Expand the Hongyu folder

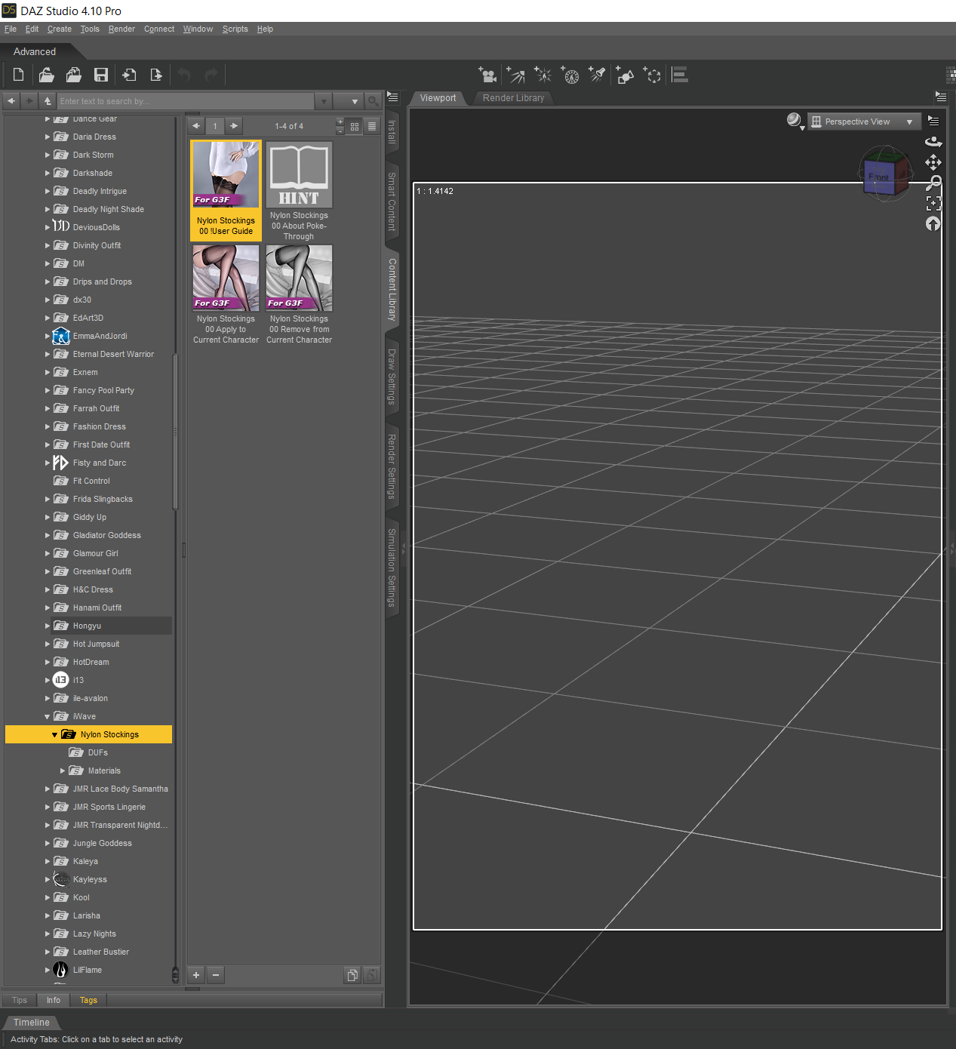[47, 626]
